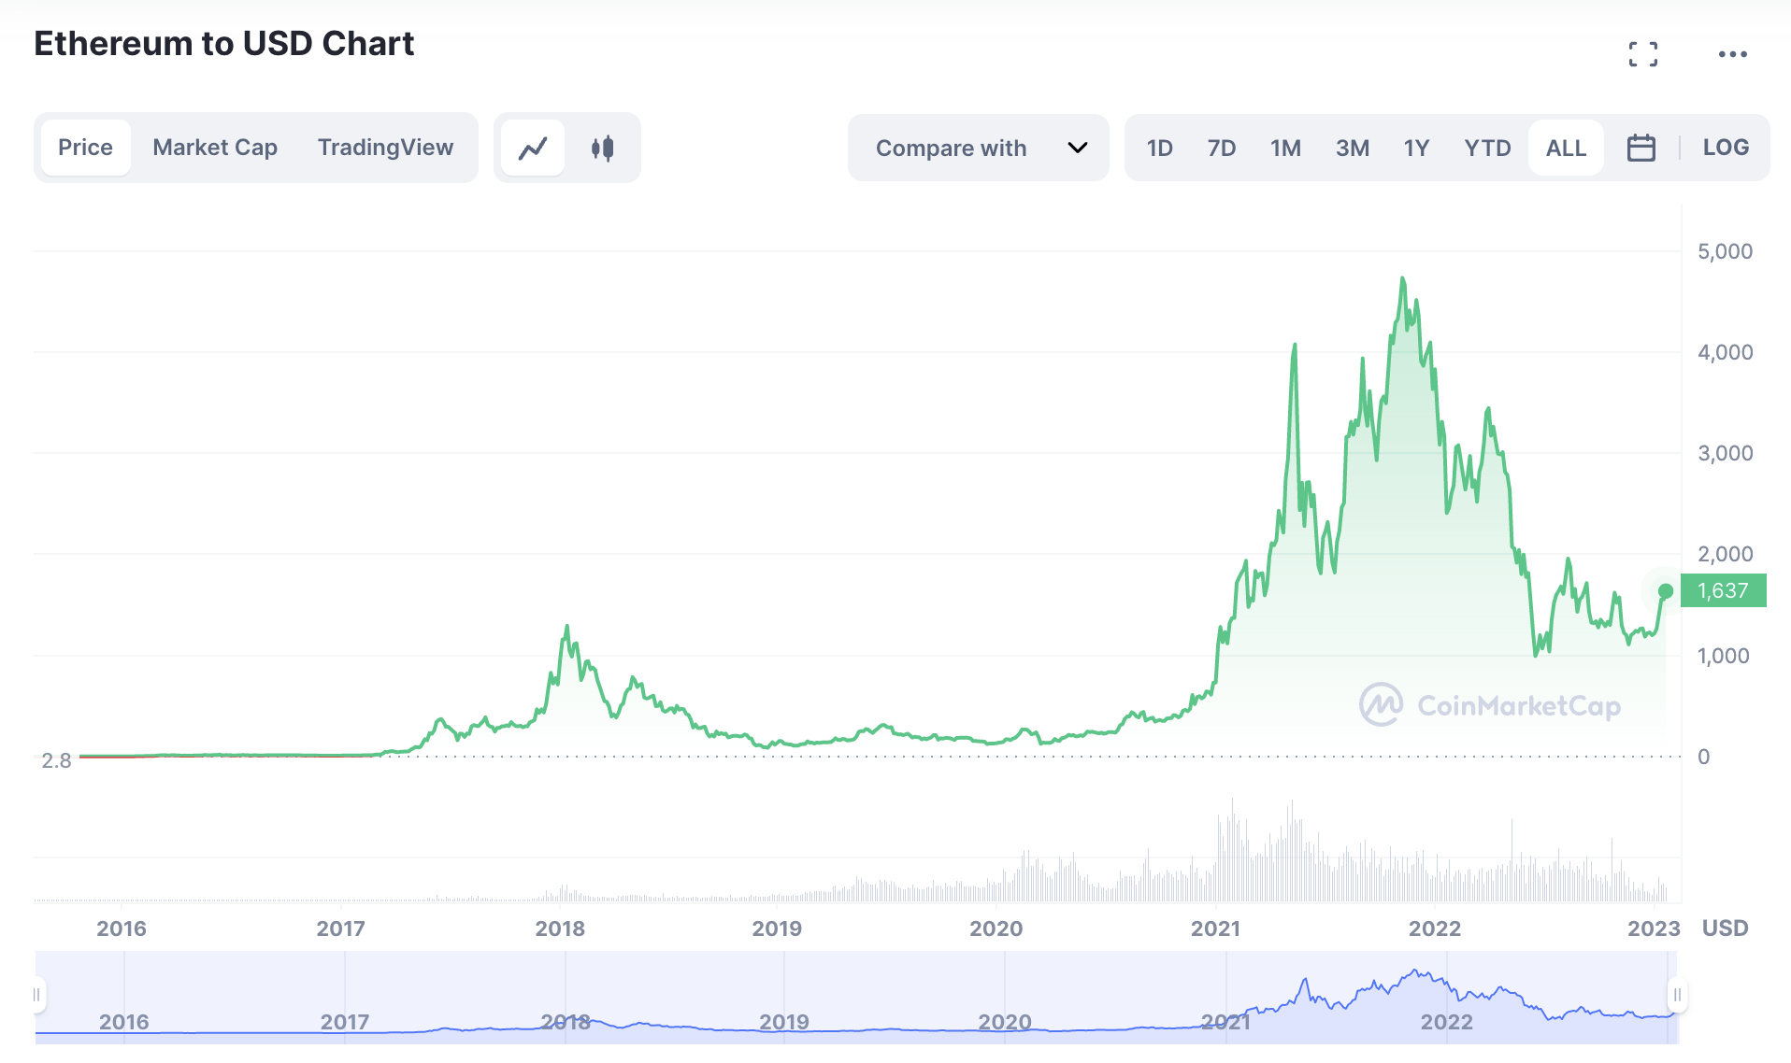Click the CoinMarketCap watermark logo

1490,705
